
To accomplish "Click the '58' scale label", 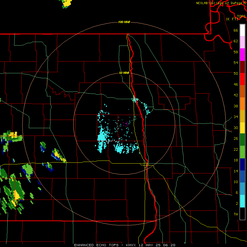I will 236,52.
